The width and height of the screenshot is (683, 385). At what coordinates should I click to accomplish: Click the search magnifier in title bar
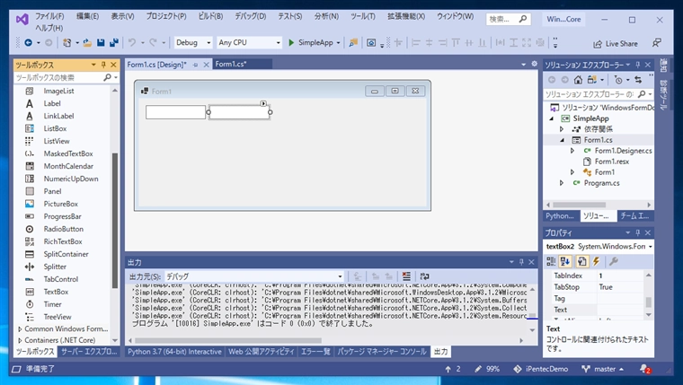(523, 19)
